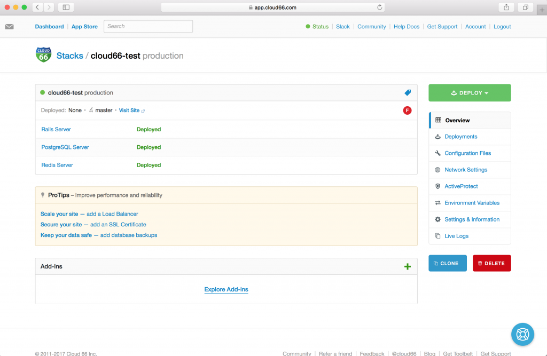Click Deployed status beside Rails Server
547x356 pixels.
point(149,129)
